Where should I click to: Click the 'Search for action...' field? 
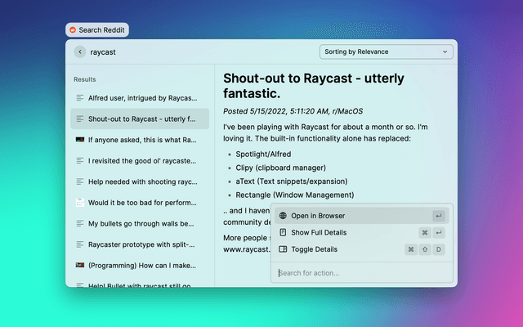[x=360, y=273]
